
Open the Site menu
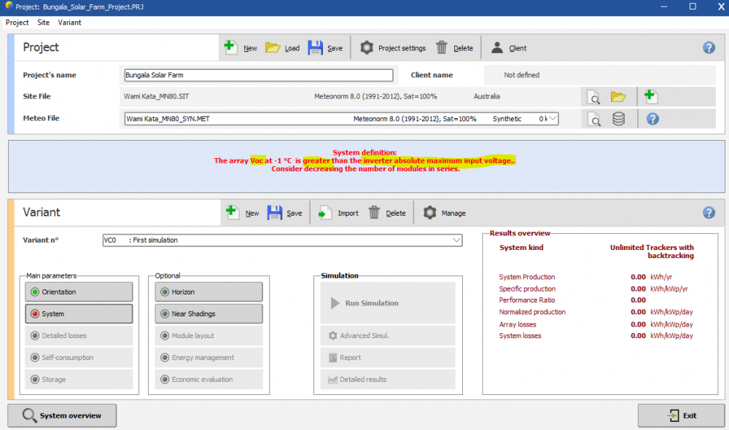coord(43,23)
